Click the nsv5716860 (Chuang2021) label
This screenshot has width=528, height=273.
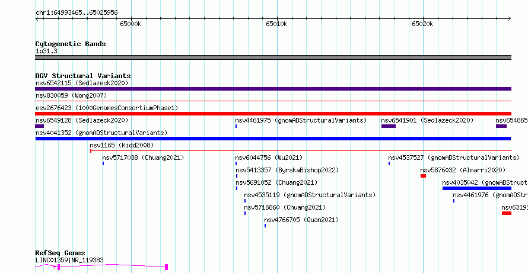tap(285, 207)
